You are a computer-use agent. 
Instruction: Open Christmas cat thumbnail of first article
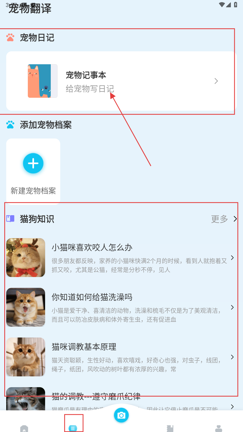(x=26, y=258)
